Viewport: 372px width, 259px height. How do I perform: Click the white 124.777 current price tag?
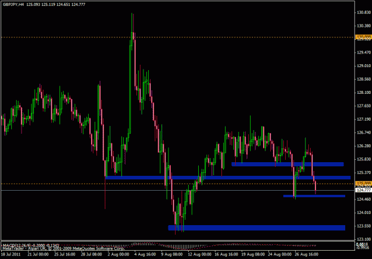click(363, 190)
